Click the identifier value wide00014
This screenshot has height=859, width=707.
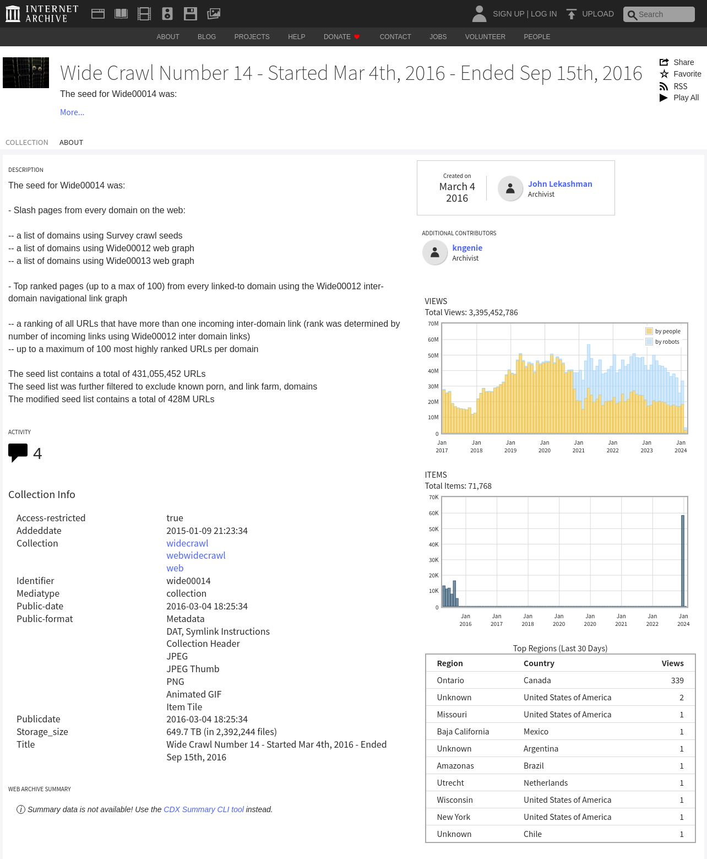188,581
